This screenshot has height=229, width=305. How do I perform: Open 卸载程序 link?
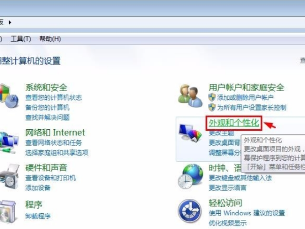coord(38,216)
